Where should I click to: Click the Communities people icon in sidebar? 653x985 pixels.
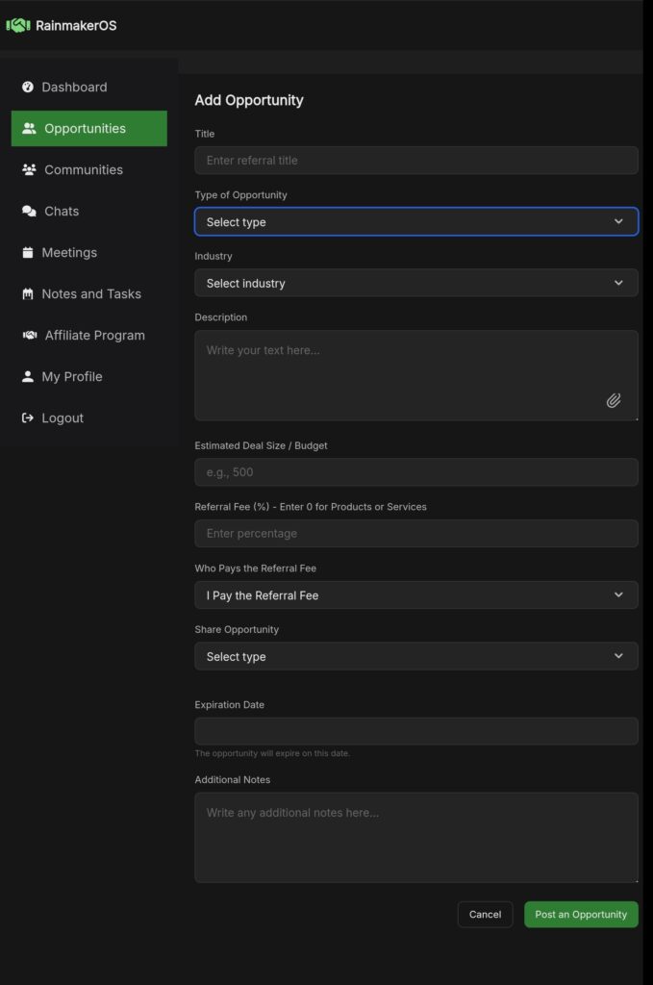29,169
